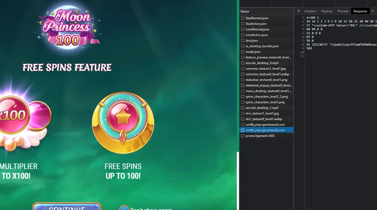The width and height of the screenshot is (377, 210).
Task: Click the 'MULTIPLIER TO X100!' caption
Action: [18, 171]
